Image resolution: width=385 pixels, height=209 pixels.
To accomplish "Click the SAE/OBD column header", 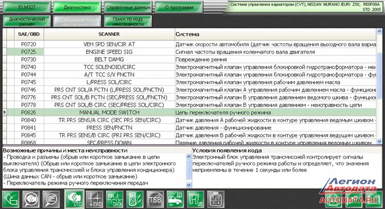I will pyautogui.click(x=29, y=34).
